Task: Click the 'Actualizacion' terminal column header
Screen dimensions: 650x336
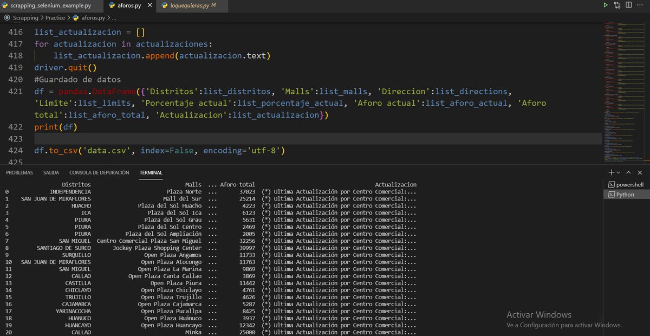Action: pyautogui.click(x=395, y=185)
